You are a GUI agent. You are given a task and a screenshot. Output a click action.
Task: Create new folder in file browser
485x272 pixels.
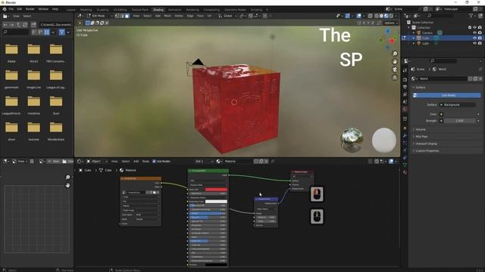33,25
